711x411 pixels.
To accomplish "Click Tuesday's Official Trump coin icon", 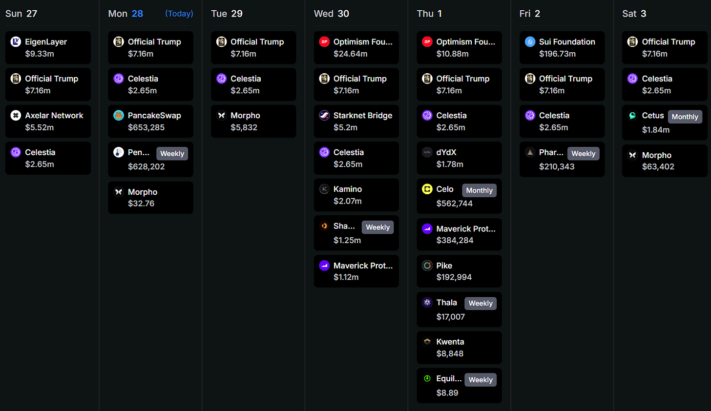I will [x=221, y=41].
